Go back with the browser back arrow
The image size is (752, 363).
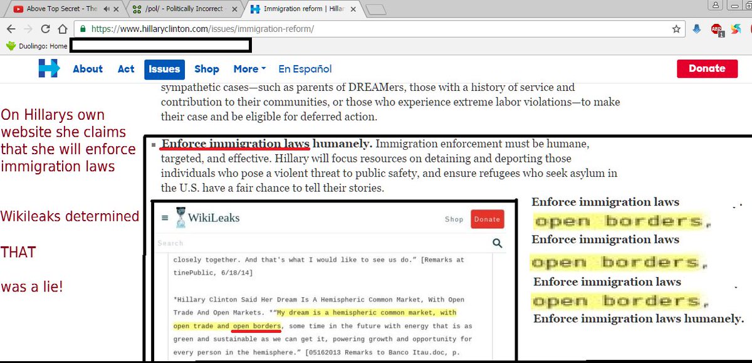pos(11,29)
